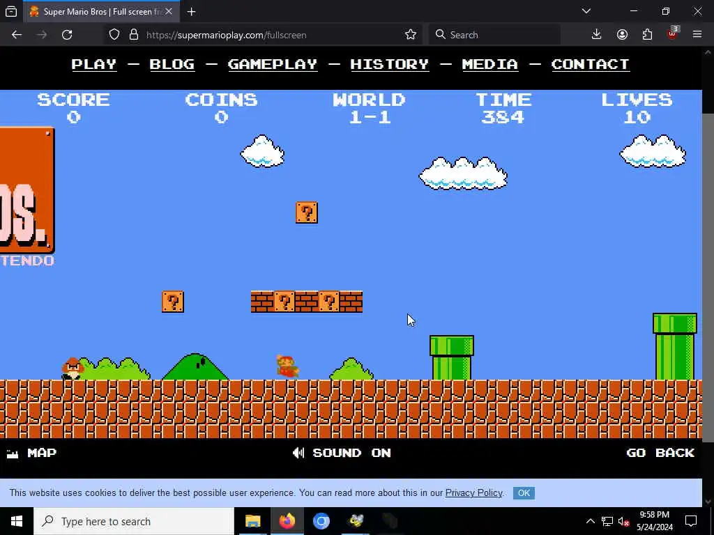
Task: Open a new browser tab
Action: 191,12
